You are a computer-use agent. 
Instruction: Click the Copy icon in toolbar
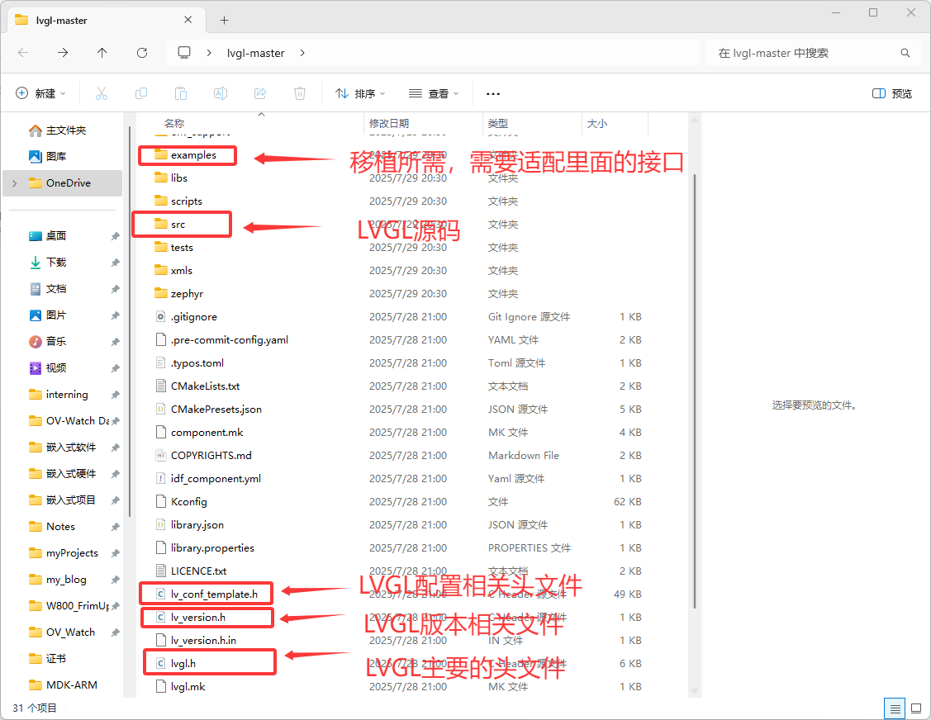(x=141, y=93)
